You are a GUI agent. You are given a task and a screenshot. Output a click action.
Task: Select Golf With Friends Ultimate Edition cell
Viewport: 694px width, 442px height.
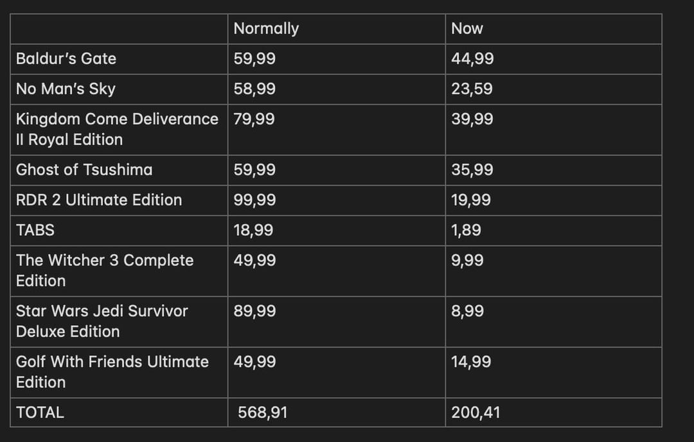pos(112,372)
